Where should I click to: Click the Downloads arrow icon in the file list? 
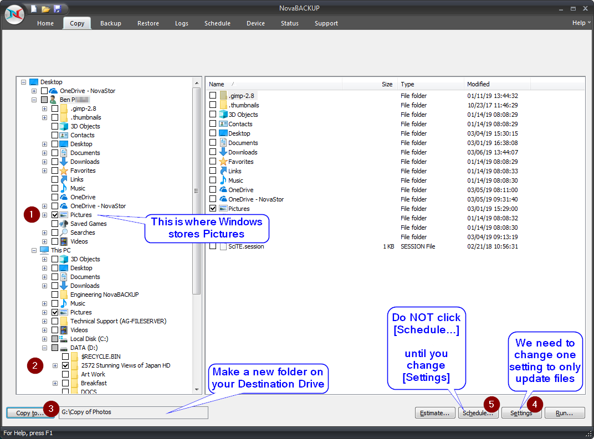tap(223, 152)
